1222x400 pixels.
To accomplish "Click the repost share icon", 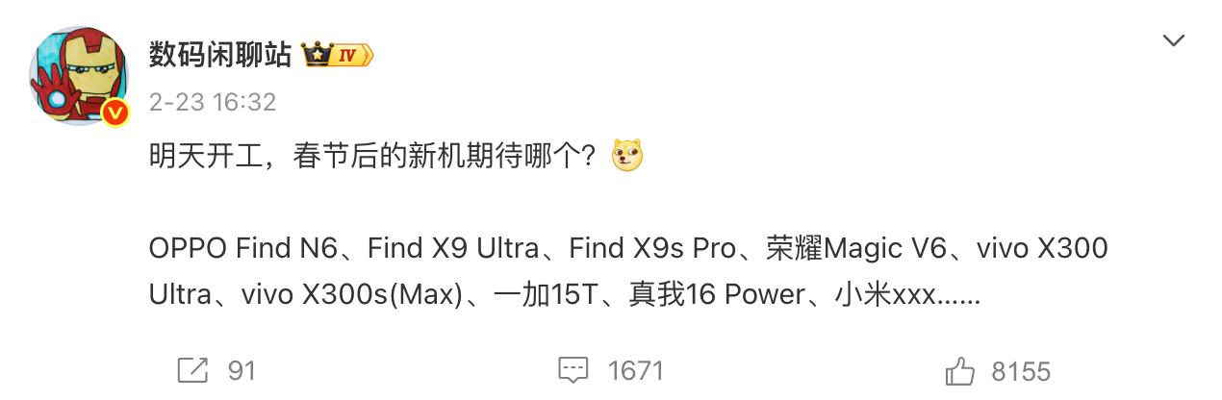I will (x=192, y=370).
